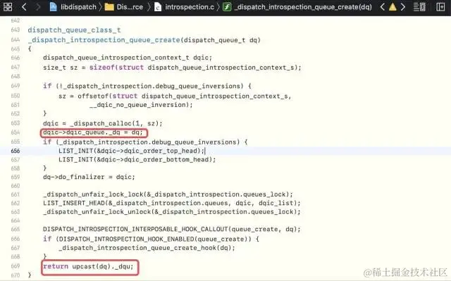Click _dispatch_introspection_queue_create function name in code
The image size is (451, 281).
[x=104, y=39]
